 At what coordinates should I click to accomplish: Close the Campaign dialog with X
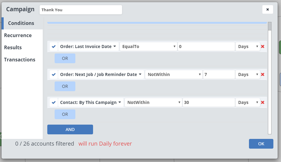click(268, 9)
